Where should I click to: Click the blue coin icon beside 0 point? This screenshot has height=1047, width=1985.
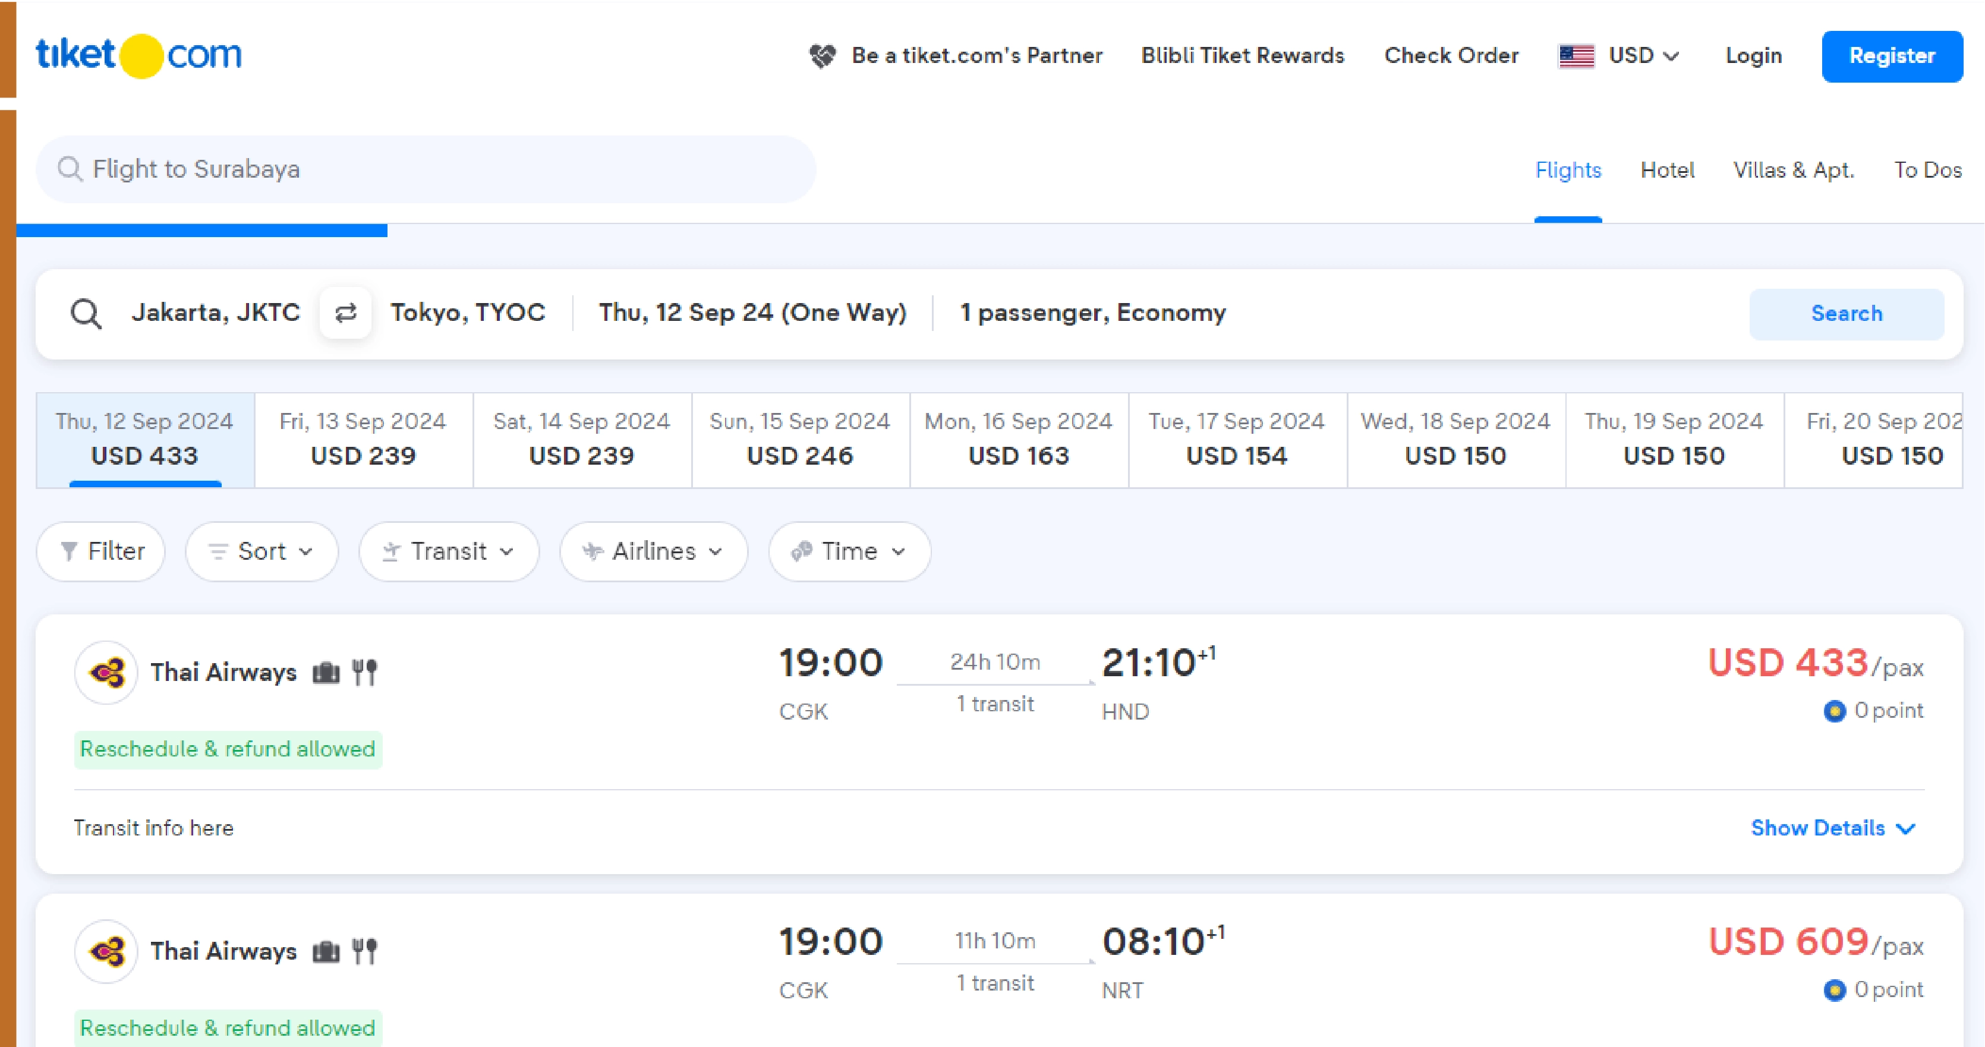(x=1835, y=710)
